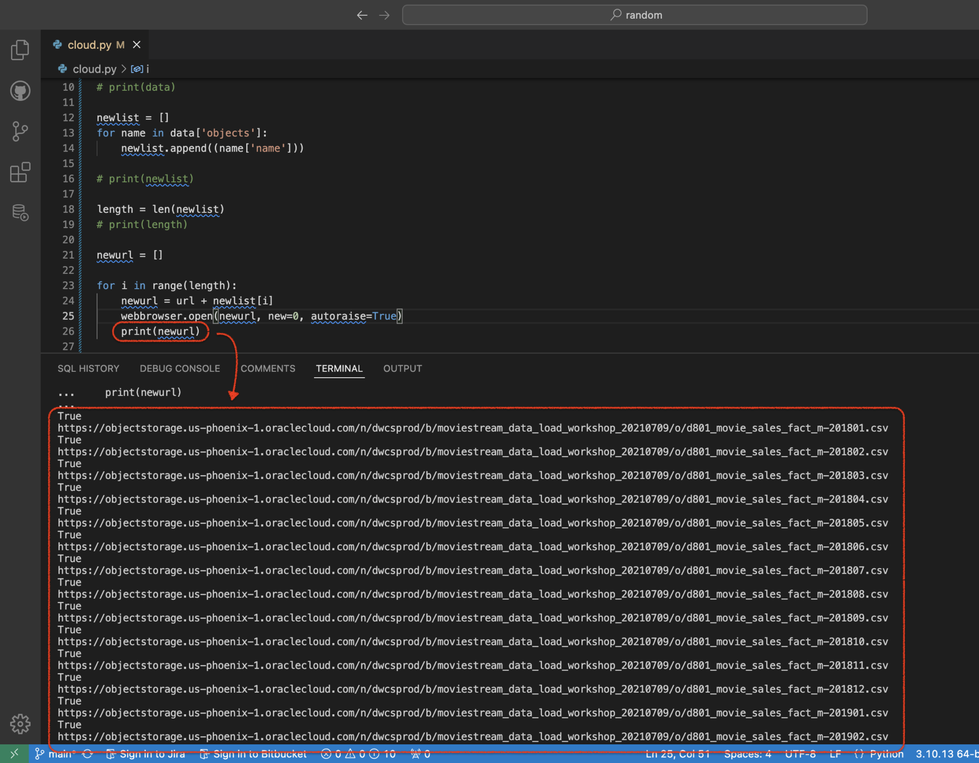
Task: Change encoding via the UTF-8 status item
Action: coord(802,753)
